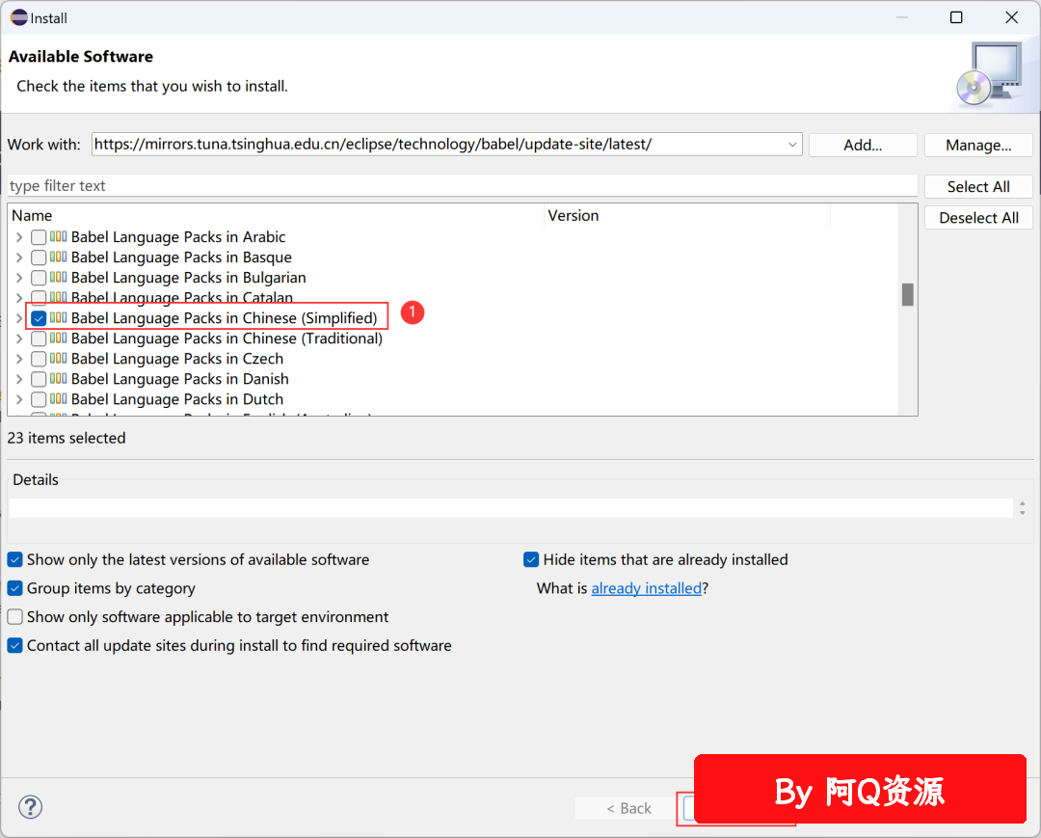The width and height of the screenshot is (1041, 838).
Task: Expand the Arabic language packs tree node
Action: coord(19,237)
